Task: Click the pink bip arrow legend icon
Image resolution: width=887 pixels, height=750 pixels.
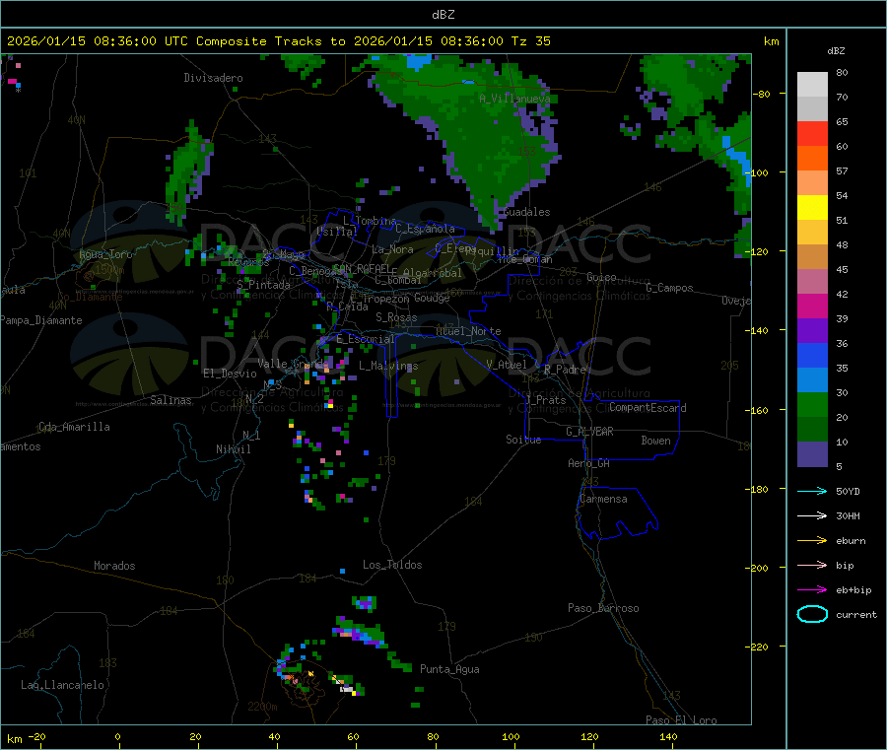Action: tap(812, 565)
